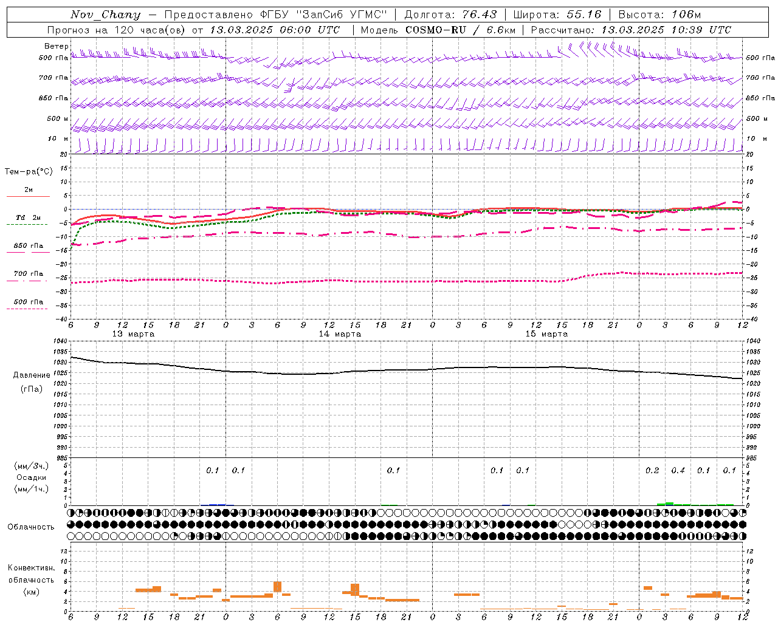Click the 'Осадки' precipitation label
Viewport: 778px width, 622px height.
[x=32, y=477]
